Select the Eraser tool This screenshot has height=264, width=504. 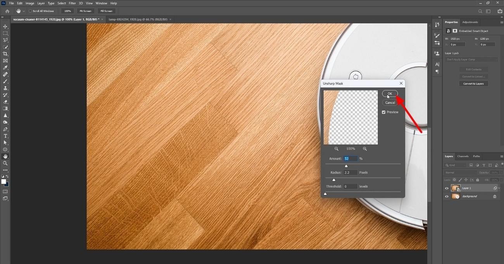(x=5, y=102)
